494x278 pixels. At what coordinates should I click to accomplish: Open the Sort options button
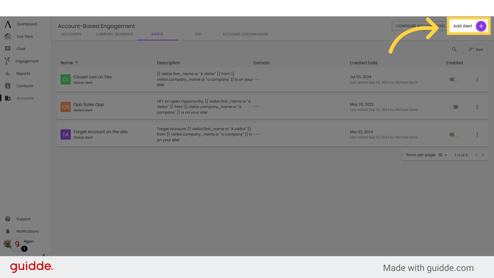tap(475, 50)
